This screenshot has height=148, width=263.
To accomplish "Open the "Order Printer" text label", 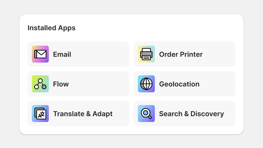I will pyautogui.click(x=181, y=54).
